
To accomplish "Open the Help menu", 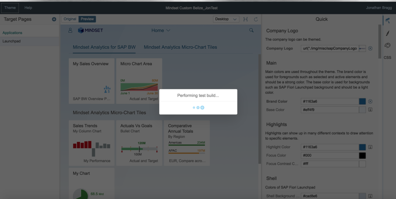I will coord(28,8).
